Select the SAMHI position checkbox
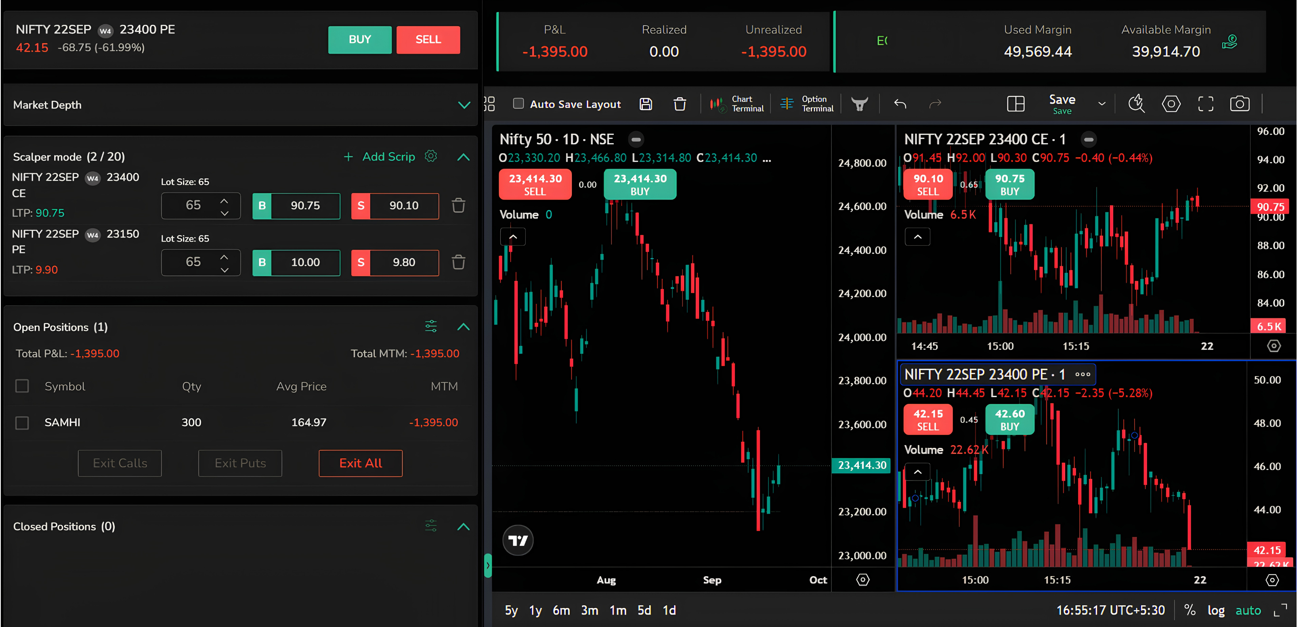Screen dimensions: 1303x627 click(x=22, y=422)
